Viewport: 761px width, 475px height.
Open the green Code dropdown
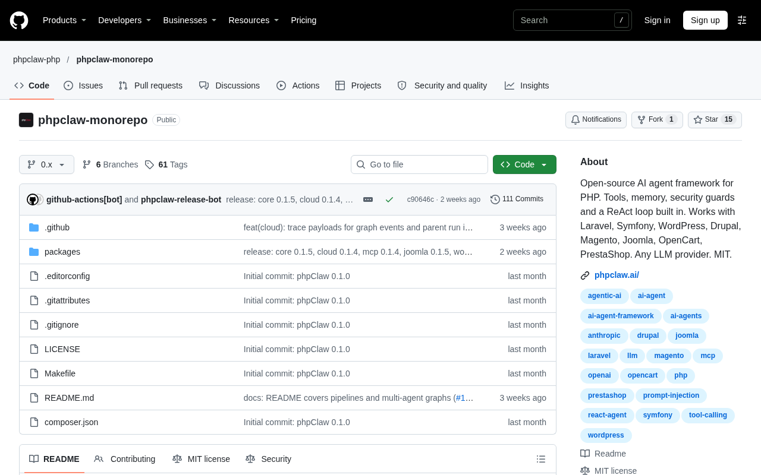524,164
